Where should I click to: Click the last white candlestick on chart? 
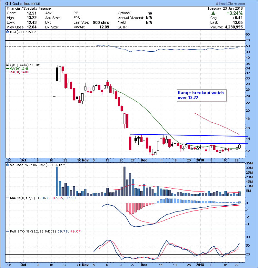click(x=240, y=146)
